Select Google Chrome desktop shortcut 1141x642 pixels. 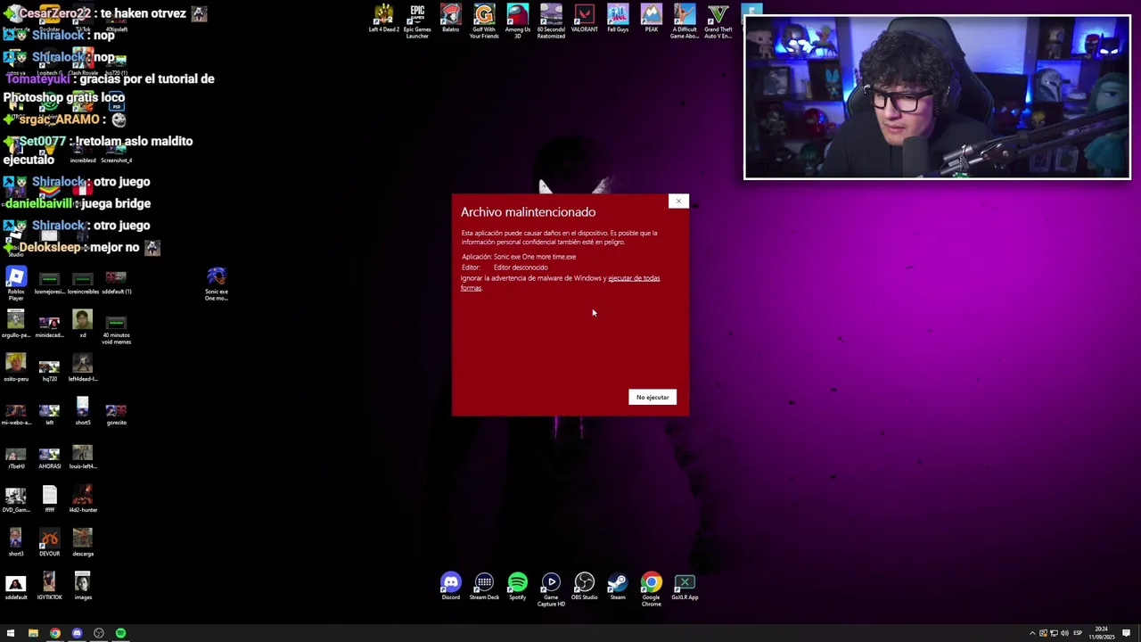[x=652, y=589]
